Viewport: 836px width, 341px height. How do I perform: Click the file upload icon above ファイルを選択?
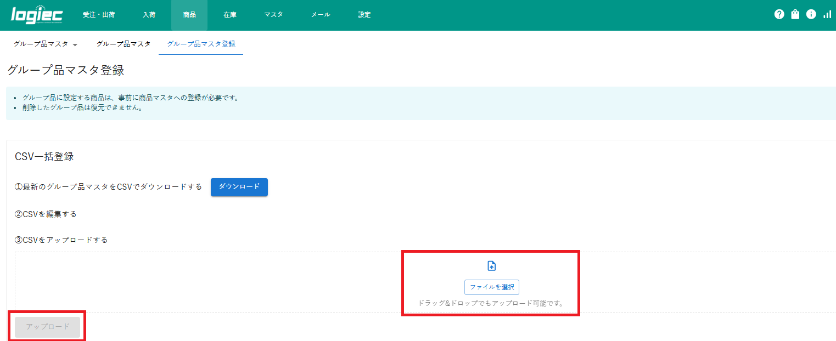[x=492, y=266]
